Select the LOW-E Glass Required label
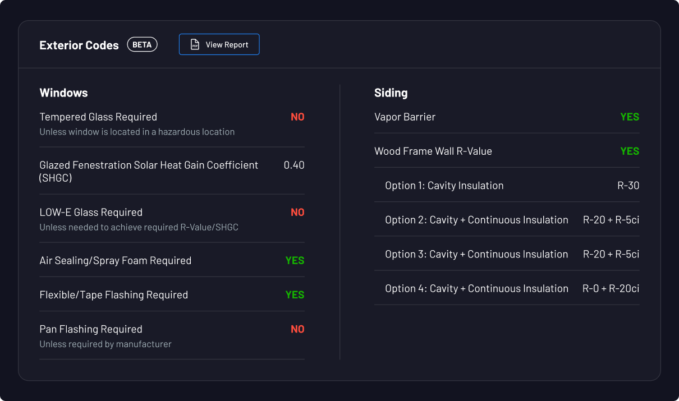Viewport: 679px width, 401px height. pyautogui.click(x=91, y=212)
